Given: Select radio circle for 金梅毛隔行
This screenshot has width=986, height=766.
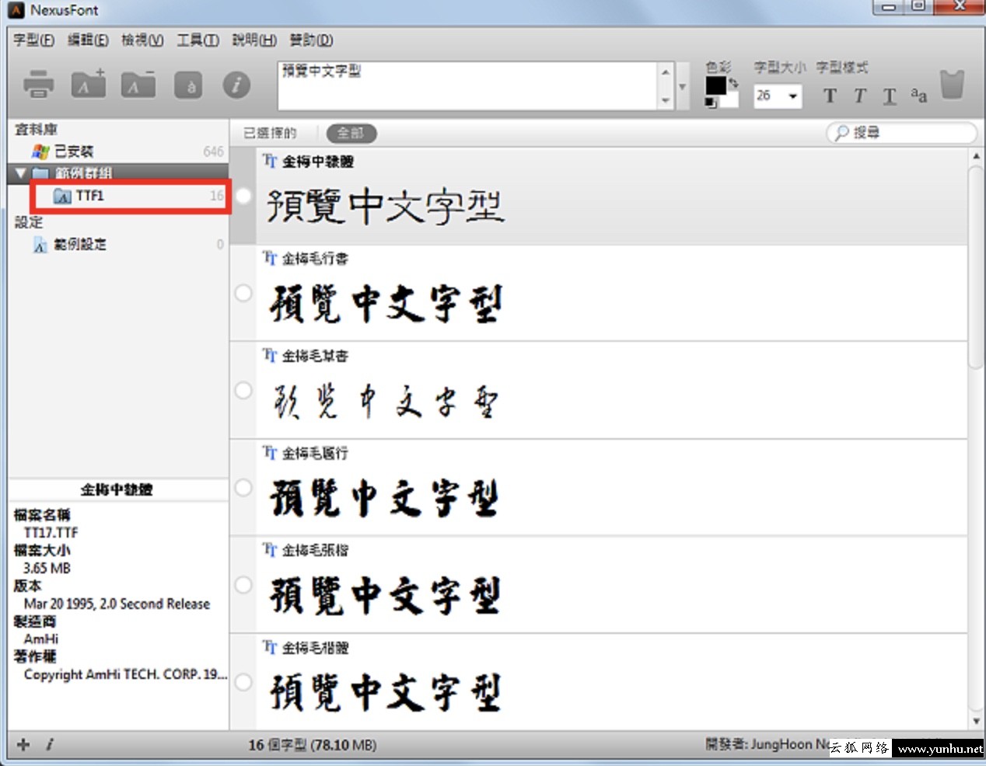Looking at the screenshot, I should click(243, 487).
